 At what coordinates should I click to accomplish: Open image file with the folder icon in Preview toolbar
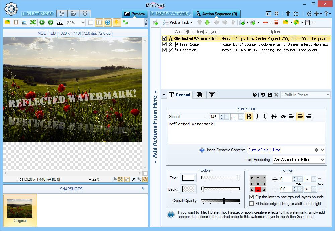(x=7, y=22)
